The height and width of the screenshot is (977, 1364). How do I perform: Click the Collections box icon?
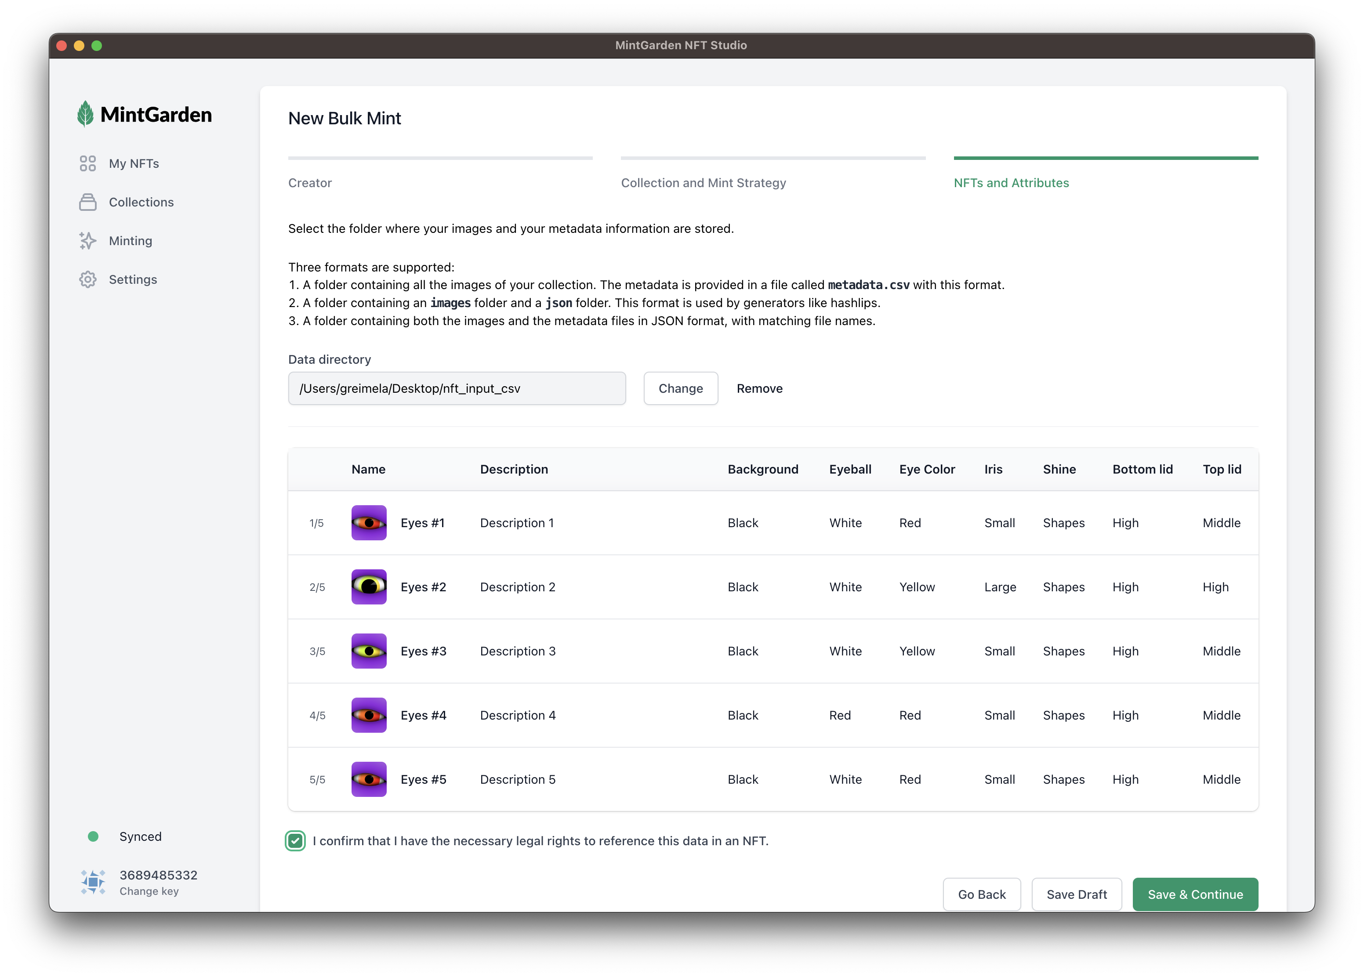tap(88, 202)
